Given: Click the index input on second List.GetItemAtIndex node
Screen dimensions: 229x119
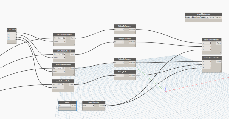Looking at the screenshot, I should click(59, 58).
